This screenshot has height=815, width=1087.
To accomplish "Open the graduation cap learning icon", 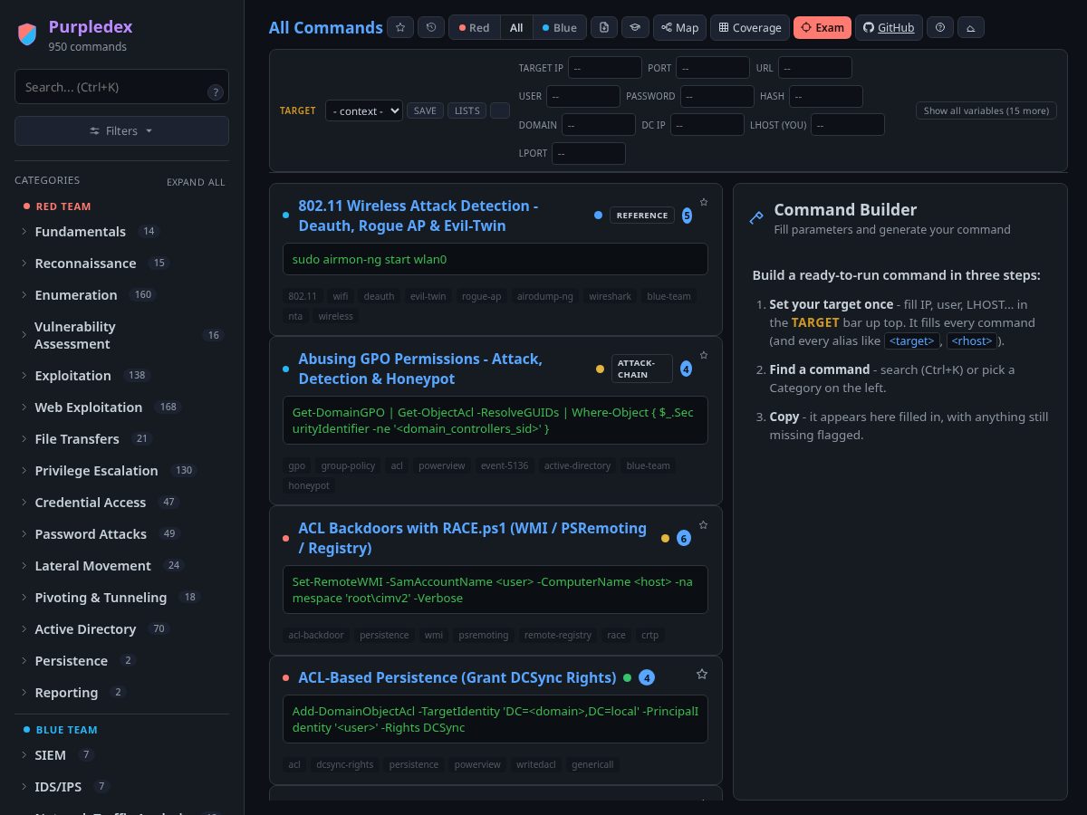I will (x=635, y=27).
